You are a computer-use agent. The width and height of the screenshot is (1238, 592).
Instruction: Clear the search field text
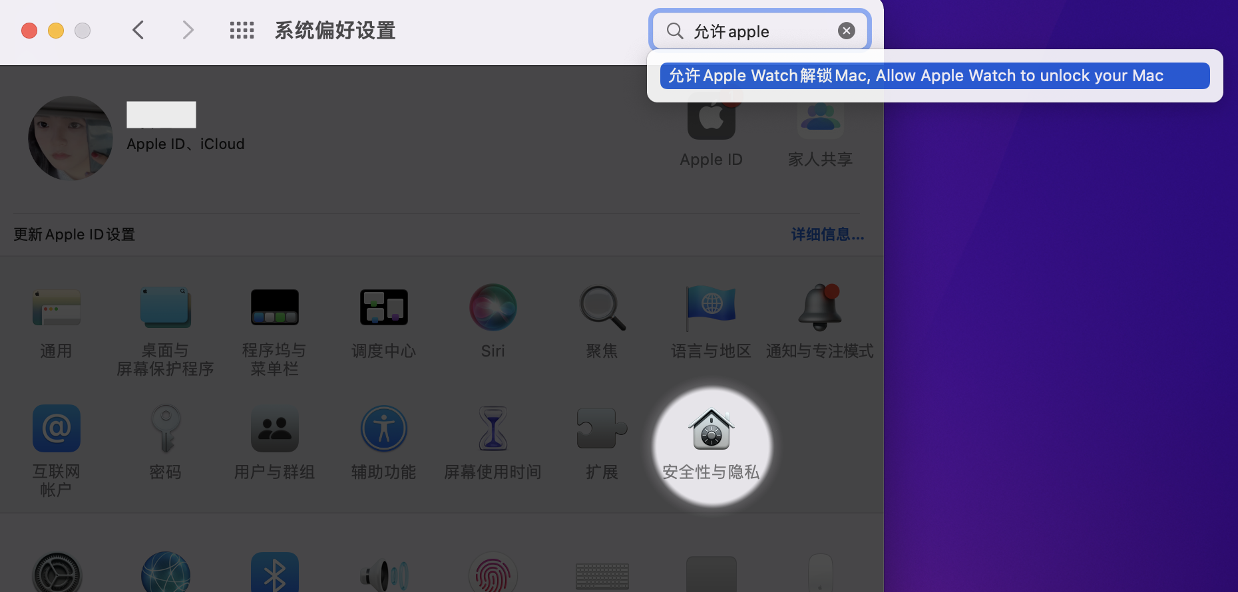tap(846, 31)
